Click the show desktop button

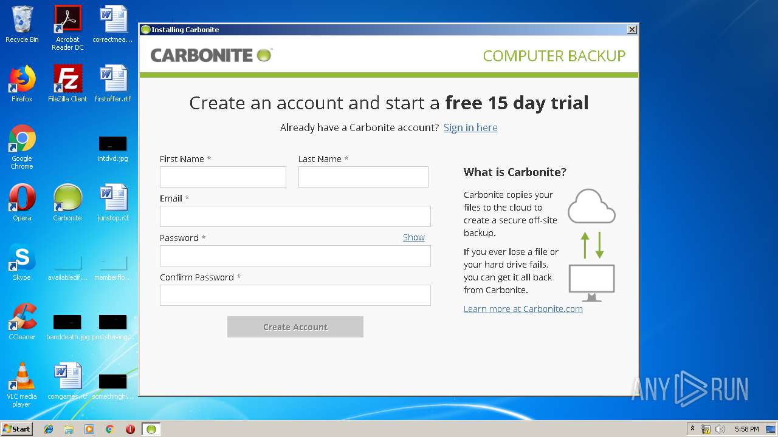coord(772,429)
